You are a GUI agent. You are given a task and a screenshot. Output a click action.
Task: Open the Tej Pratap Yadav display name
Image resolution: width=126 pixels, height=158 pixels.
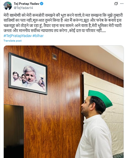(27, 4)
